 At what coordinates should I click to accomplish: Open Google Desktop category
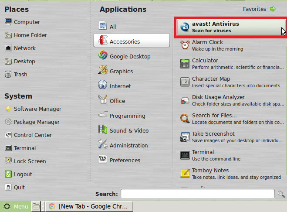point(125,55)
